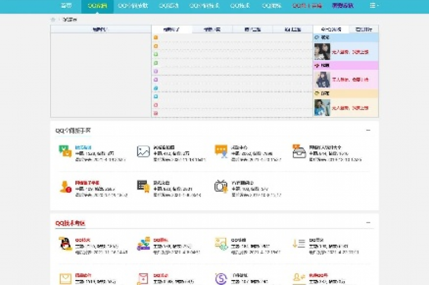Open the colorful stacked blocks forum icon
The image size is (429, 285).
tap(144, 244)
